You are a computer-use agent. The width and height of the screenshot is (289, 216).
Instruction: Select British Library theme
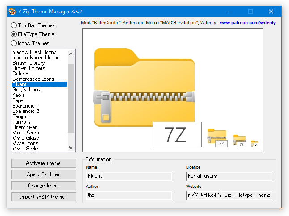[x=39, y=63]
